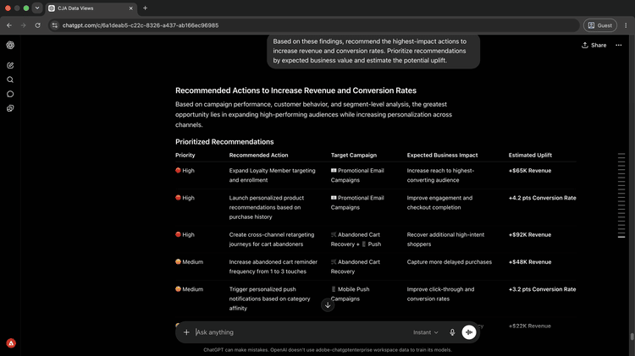Open the Guest profile button
Screen dimensions: 635x356
[x=599, y=25]
